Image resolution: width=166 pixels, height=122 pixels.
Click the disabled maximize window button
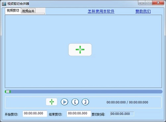149,3
